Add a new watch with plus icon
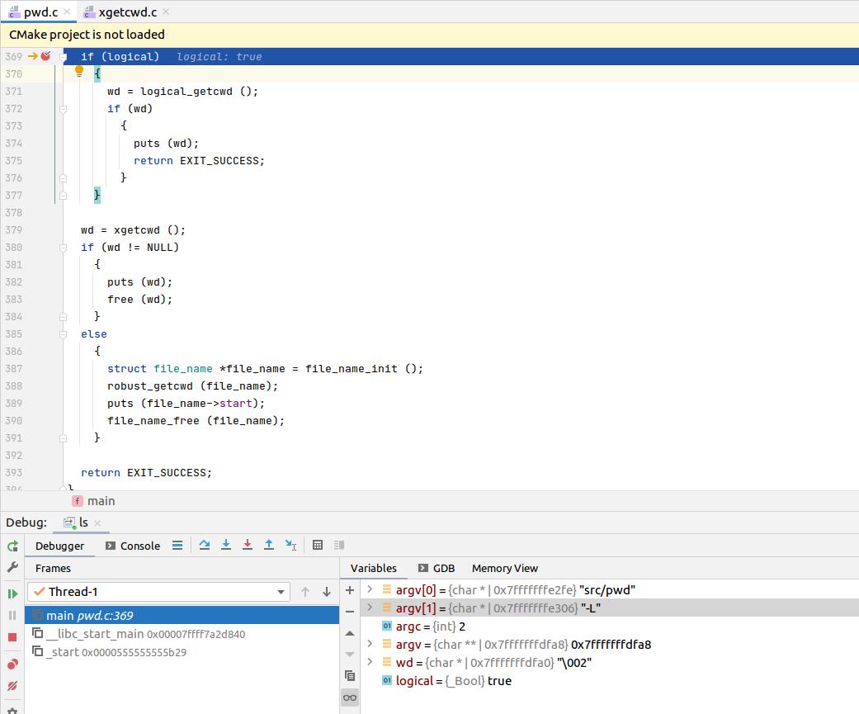Screen dimensions: 859x714 tap(350, 590)
